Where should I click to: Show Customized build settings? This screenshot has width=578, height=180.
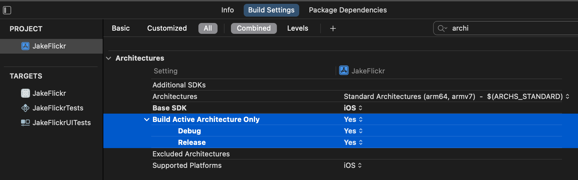[x=167, y=28]
